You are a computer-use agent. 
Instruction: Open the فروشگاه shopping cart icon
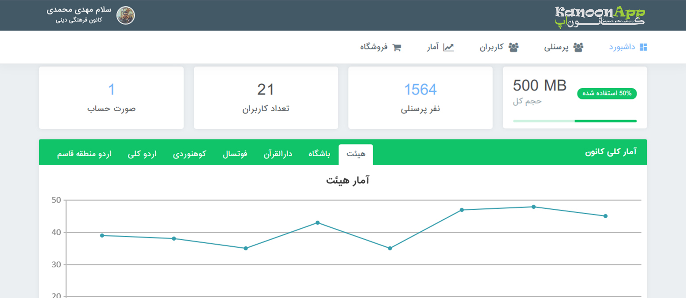(397, 46)
